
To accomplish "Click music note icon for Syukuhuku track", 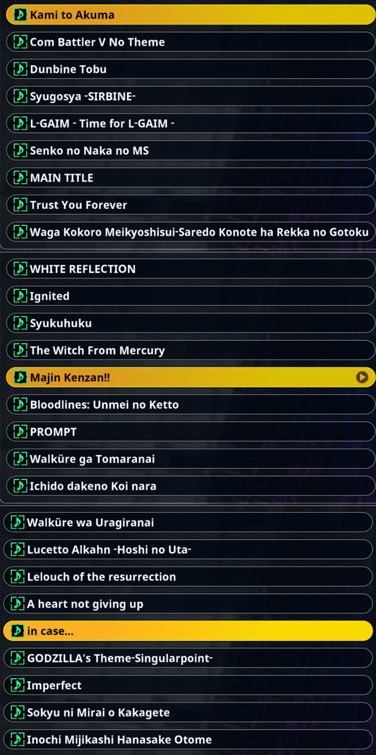I will click(x=20, y=323).
